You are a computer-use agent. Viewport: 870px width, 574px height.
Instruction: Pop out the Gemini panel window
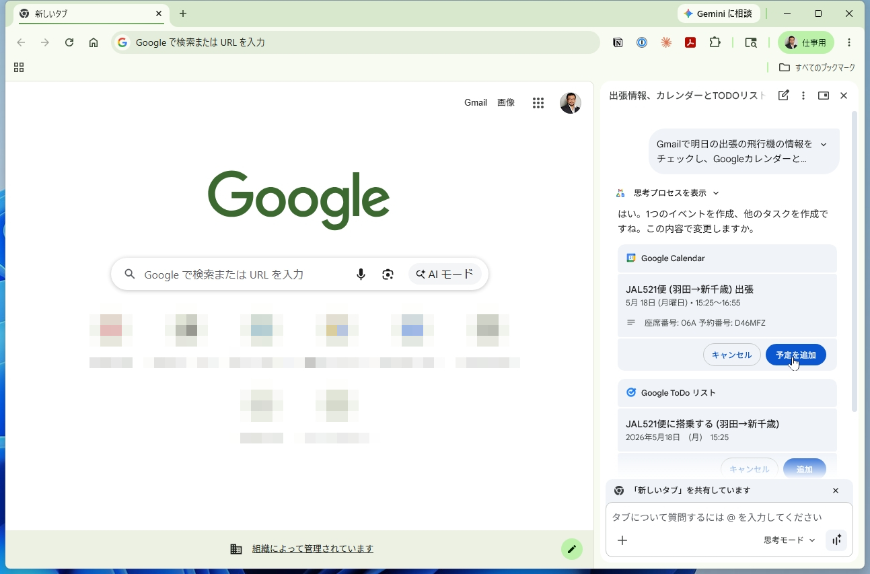tap(824, 96)
